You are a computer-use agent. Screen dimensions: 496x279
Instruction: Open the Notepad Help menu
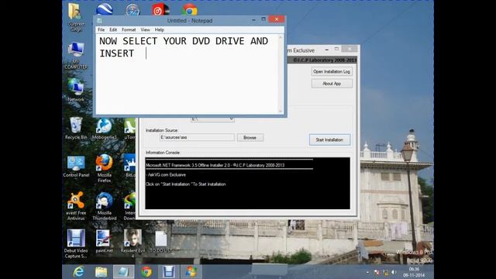159,29
